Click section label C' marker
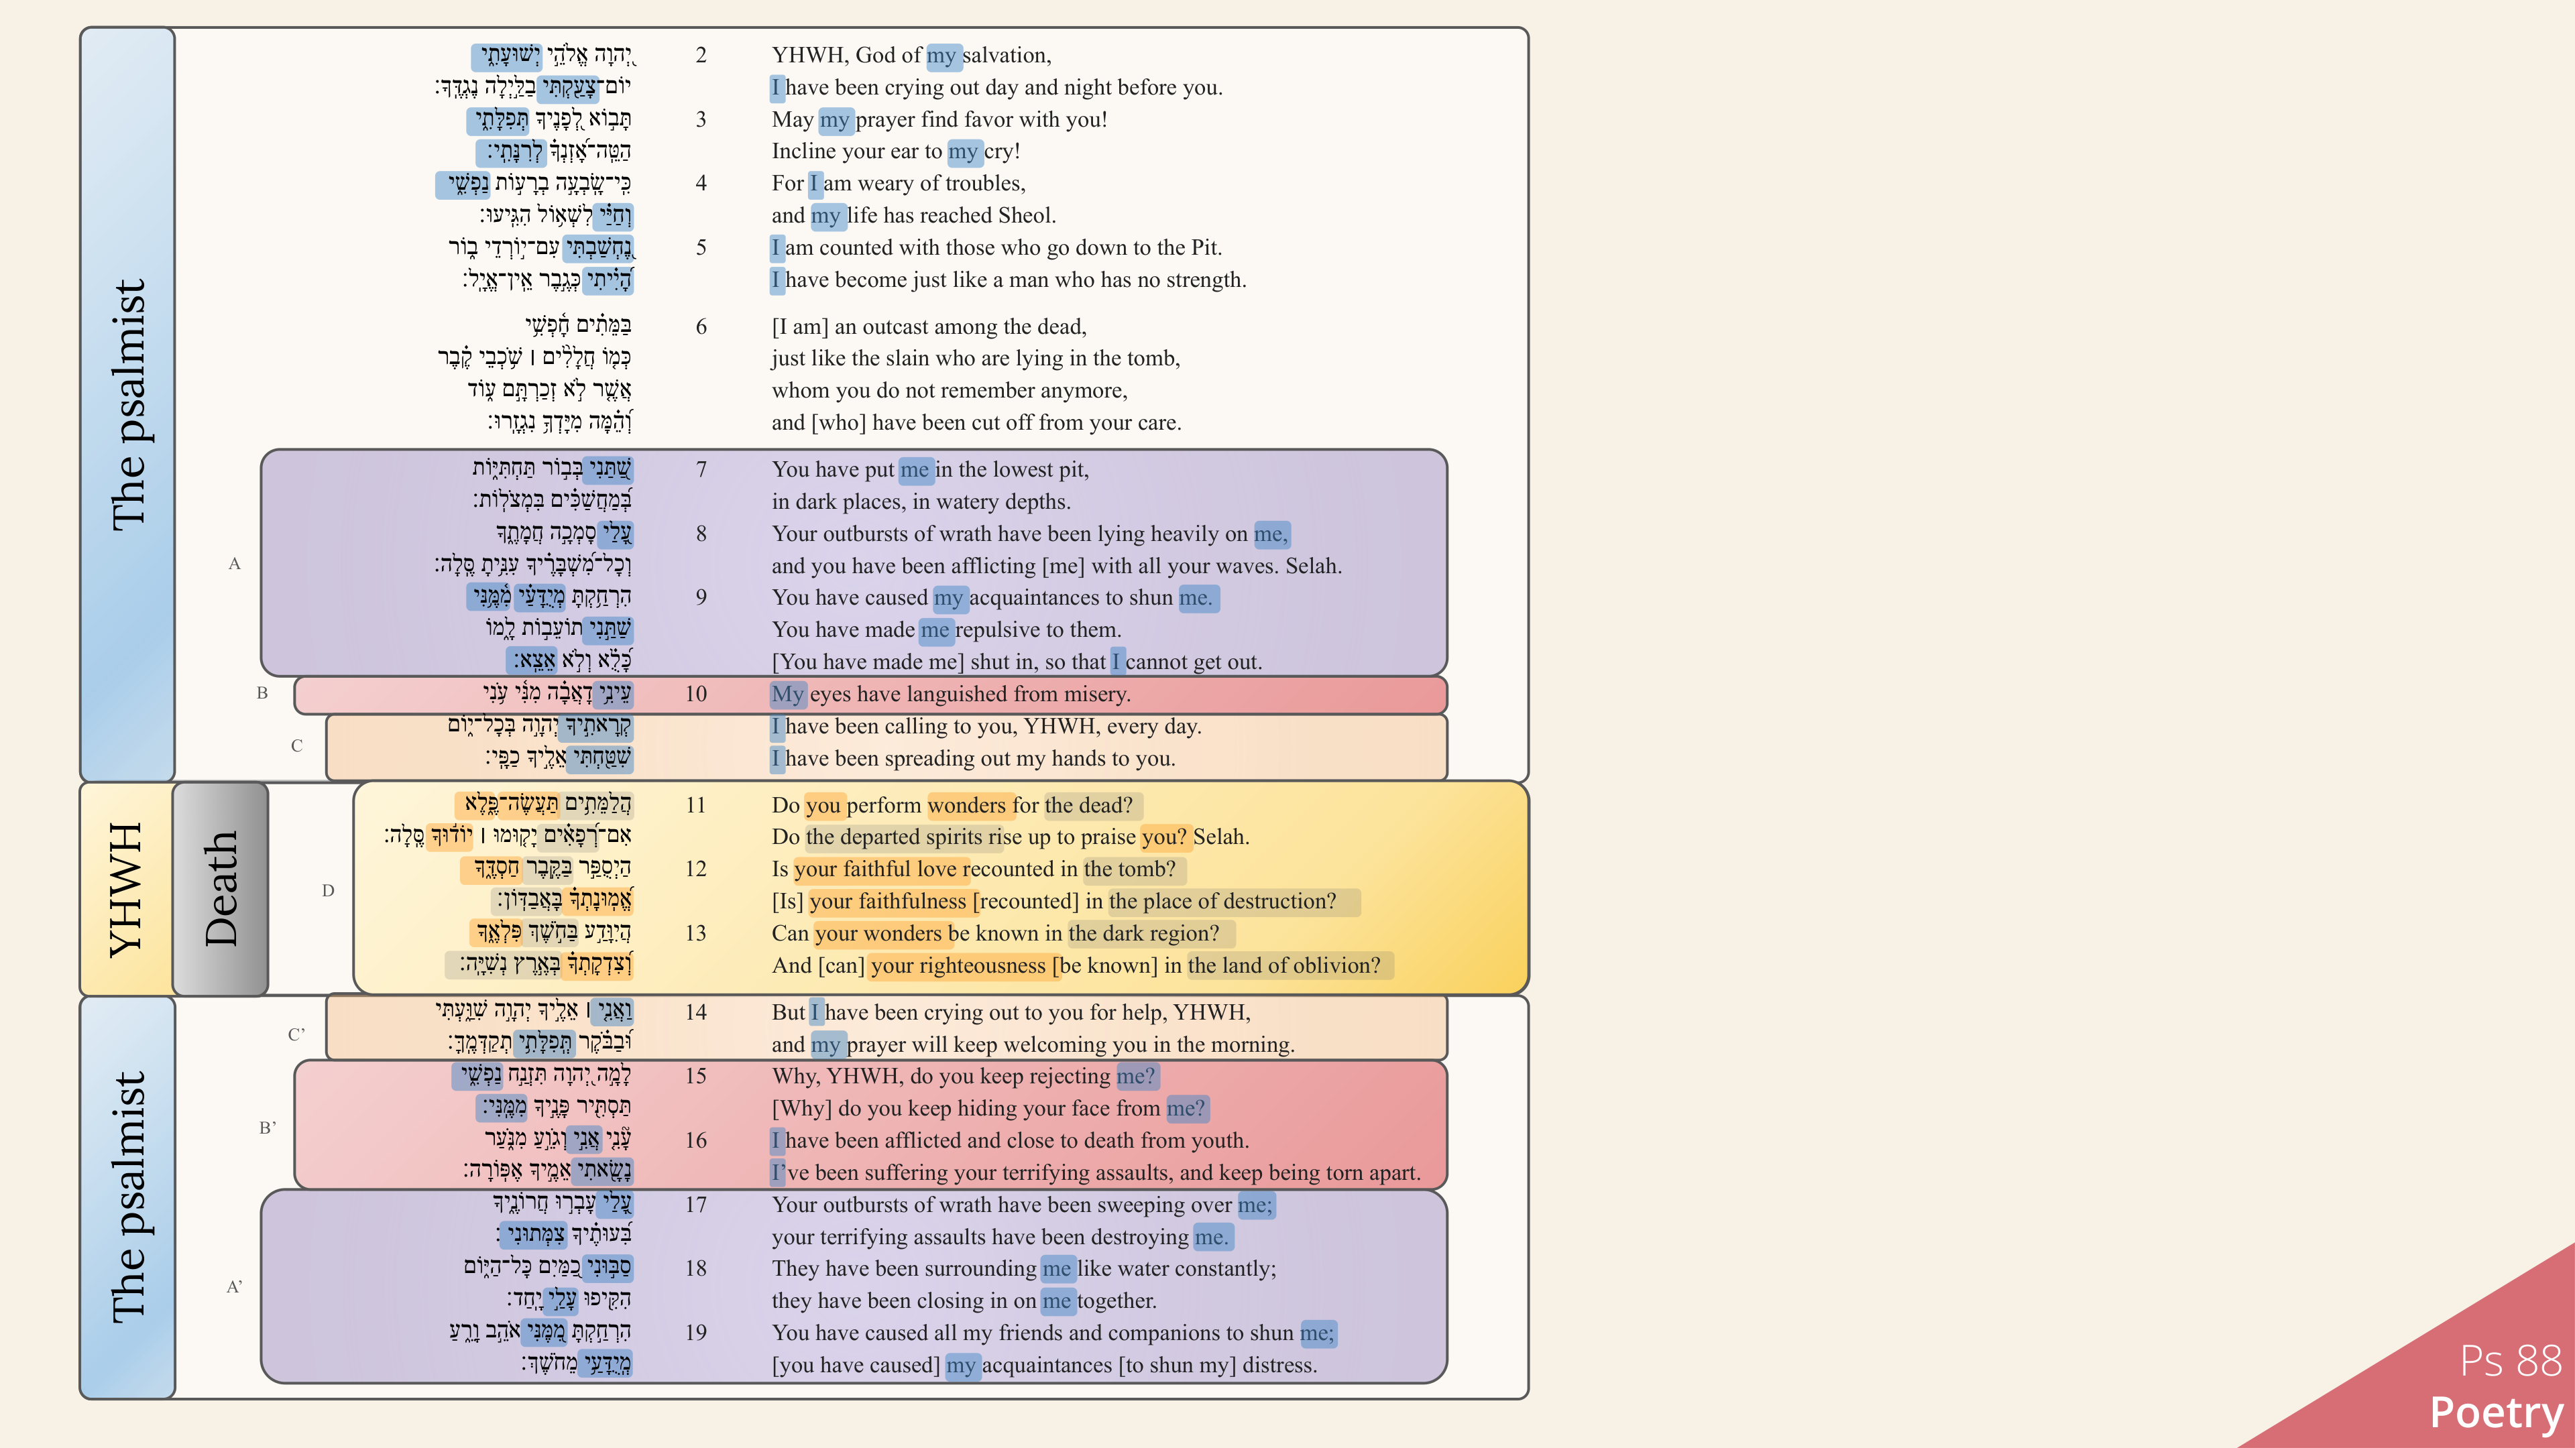This screenshot has height=1448, width=2575. tap(297, 1034)
